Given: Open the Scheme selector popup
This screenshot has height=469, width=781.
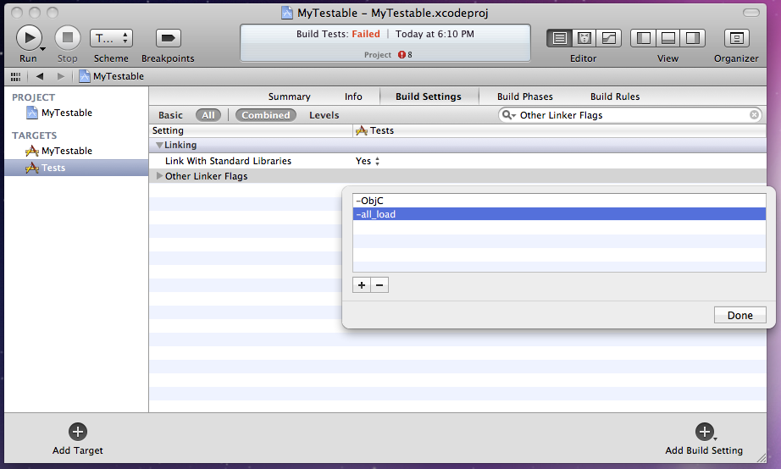Looking at the screenshot, I should (111, 38).
